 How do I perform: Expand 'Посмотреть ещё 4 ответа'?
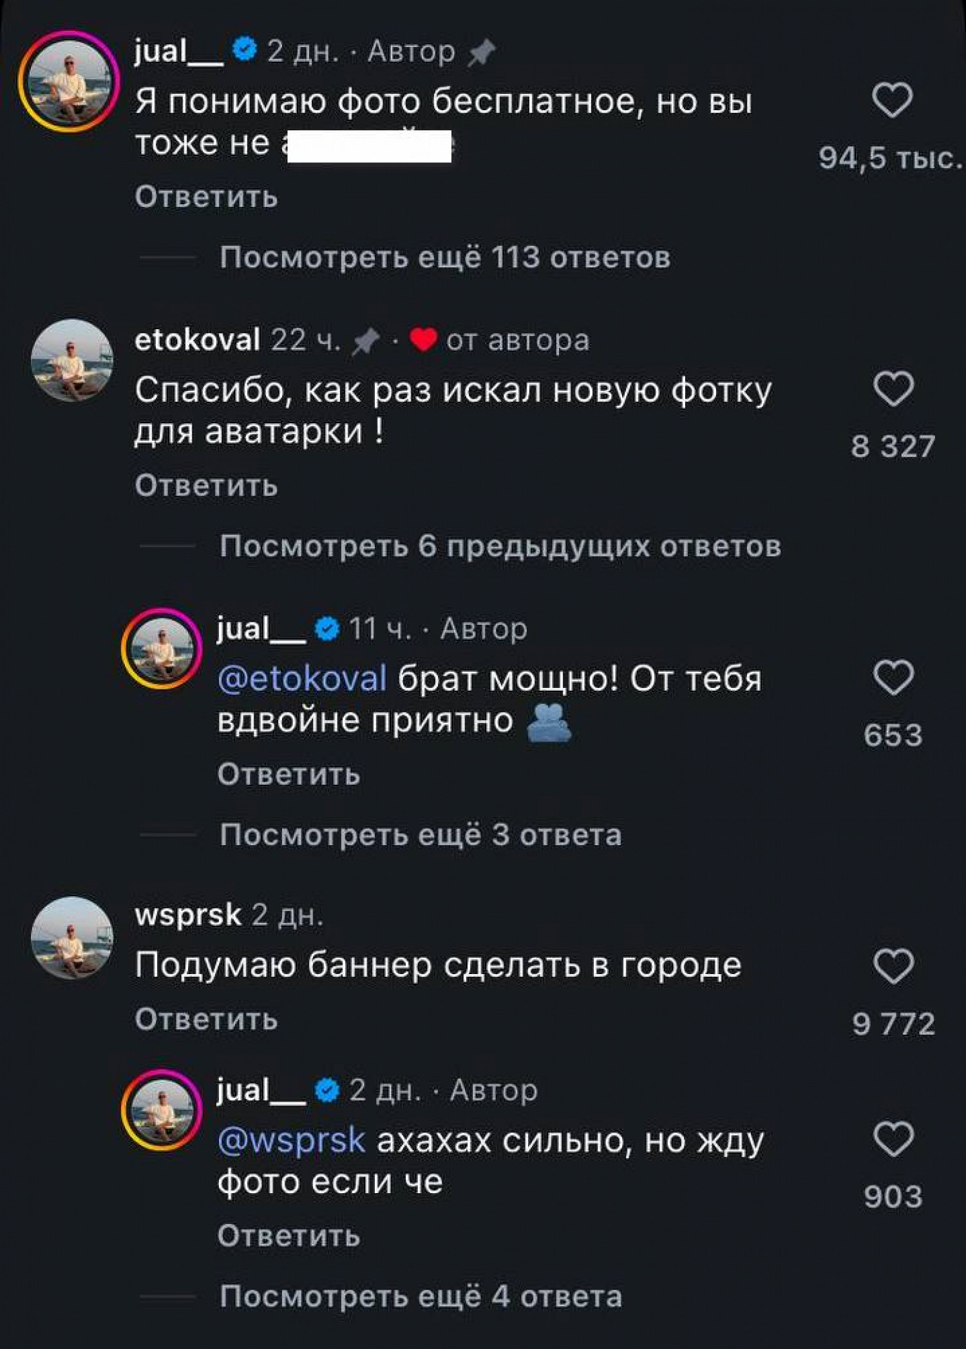pyautogui.click(x=421, y=1296)
